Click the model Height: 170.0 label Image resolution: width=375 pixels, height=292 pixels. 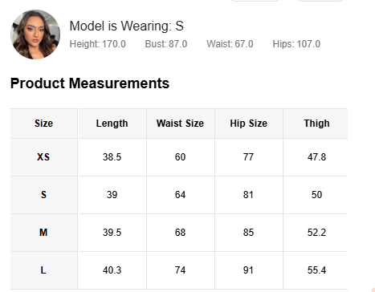pos(98,44)
